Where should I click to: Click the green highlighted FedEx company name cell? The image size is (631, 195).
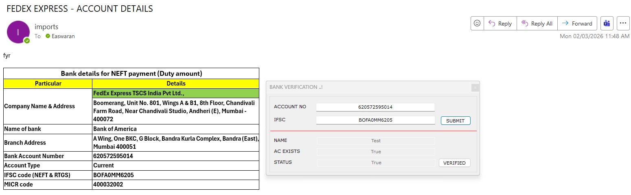point(175,93)
